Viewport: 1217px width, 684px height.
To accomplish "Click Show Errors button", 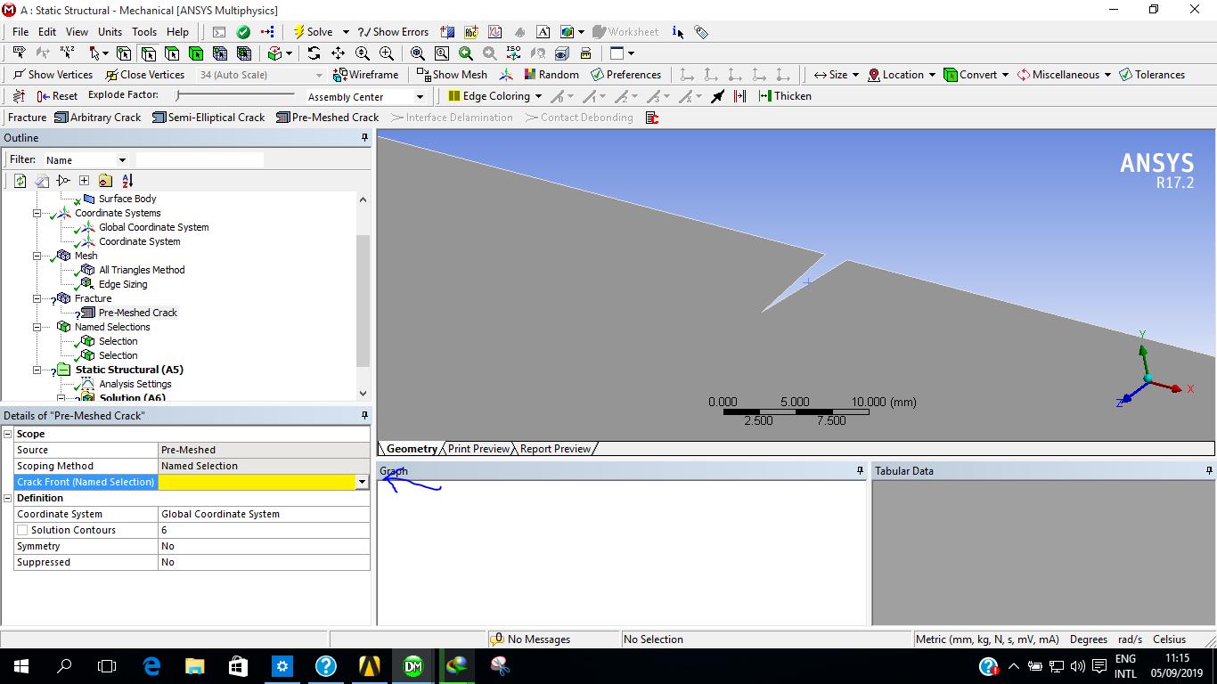I will click(393, 32).
